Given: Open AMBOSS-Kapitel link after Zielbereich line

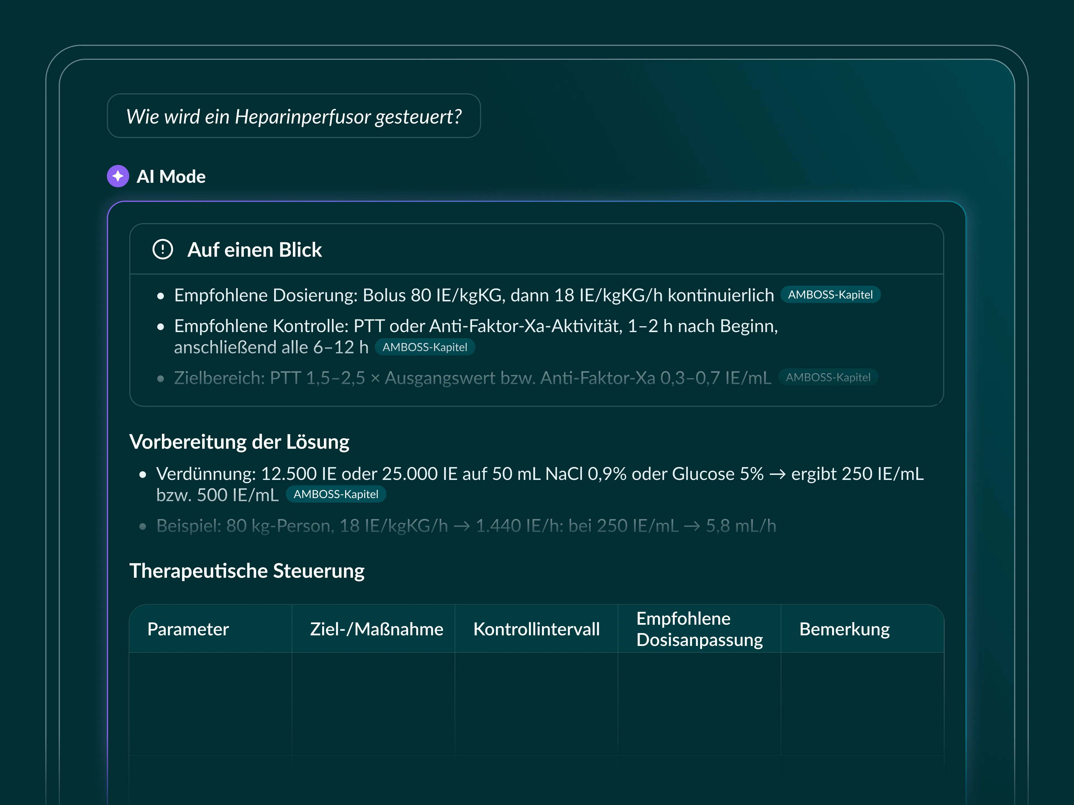Looking at the screenshot, I should 828,378.
